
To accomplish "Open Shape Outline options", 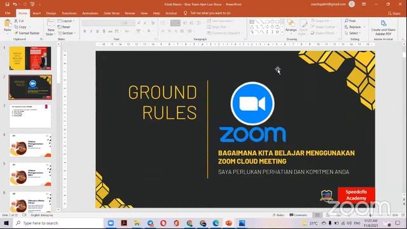I will 324,27.
